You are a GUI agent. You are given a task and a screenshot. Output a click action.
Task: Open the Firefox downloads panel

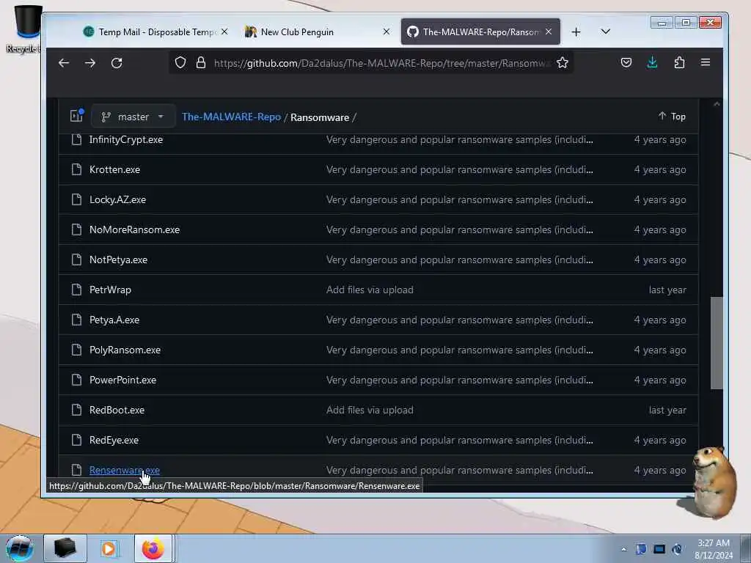(652, 63)
